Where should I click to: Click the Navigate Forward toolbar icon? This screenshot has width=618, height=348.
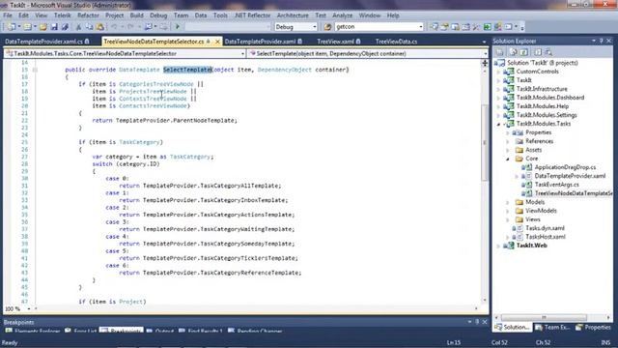(x=163, y=27)
